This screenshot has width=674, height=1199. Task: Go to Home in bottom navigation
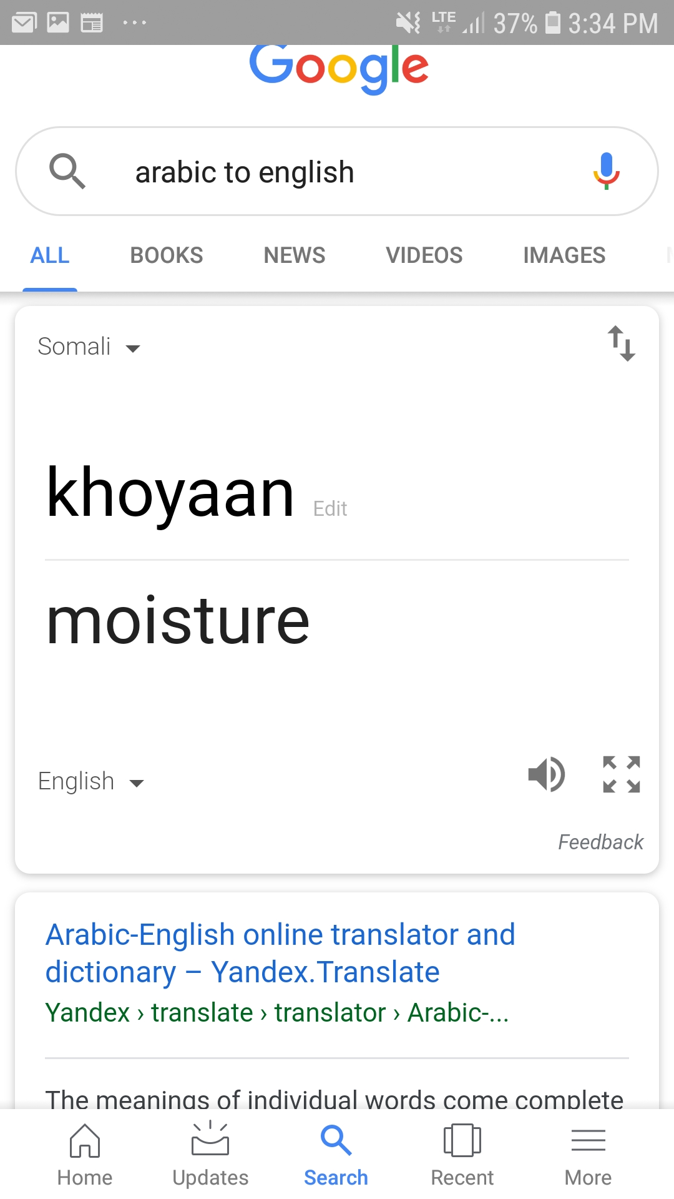tap(85, 1155)
